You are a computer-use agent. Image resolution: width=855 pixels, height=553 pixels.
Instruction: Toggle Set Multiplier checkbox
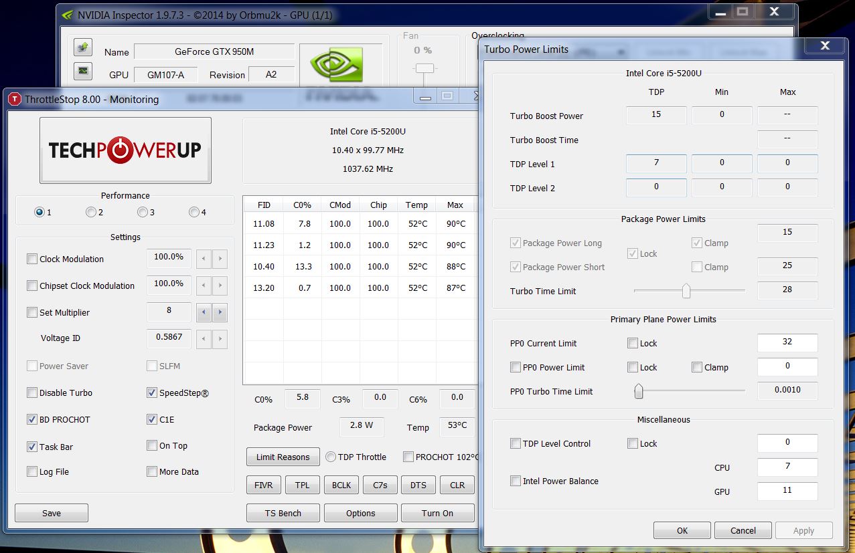[32, 312]
